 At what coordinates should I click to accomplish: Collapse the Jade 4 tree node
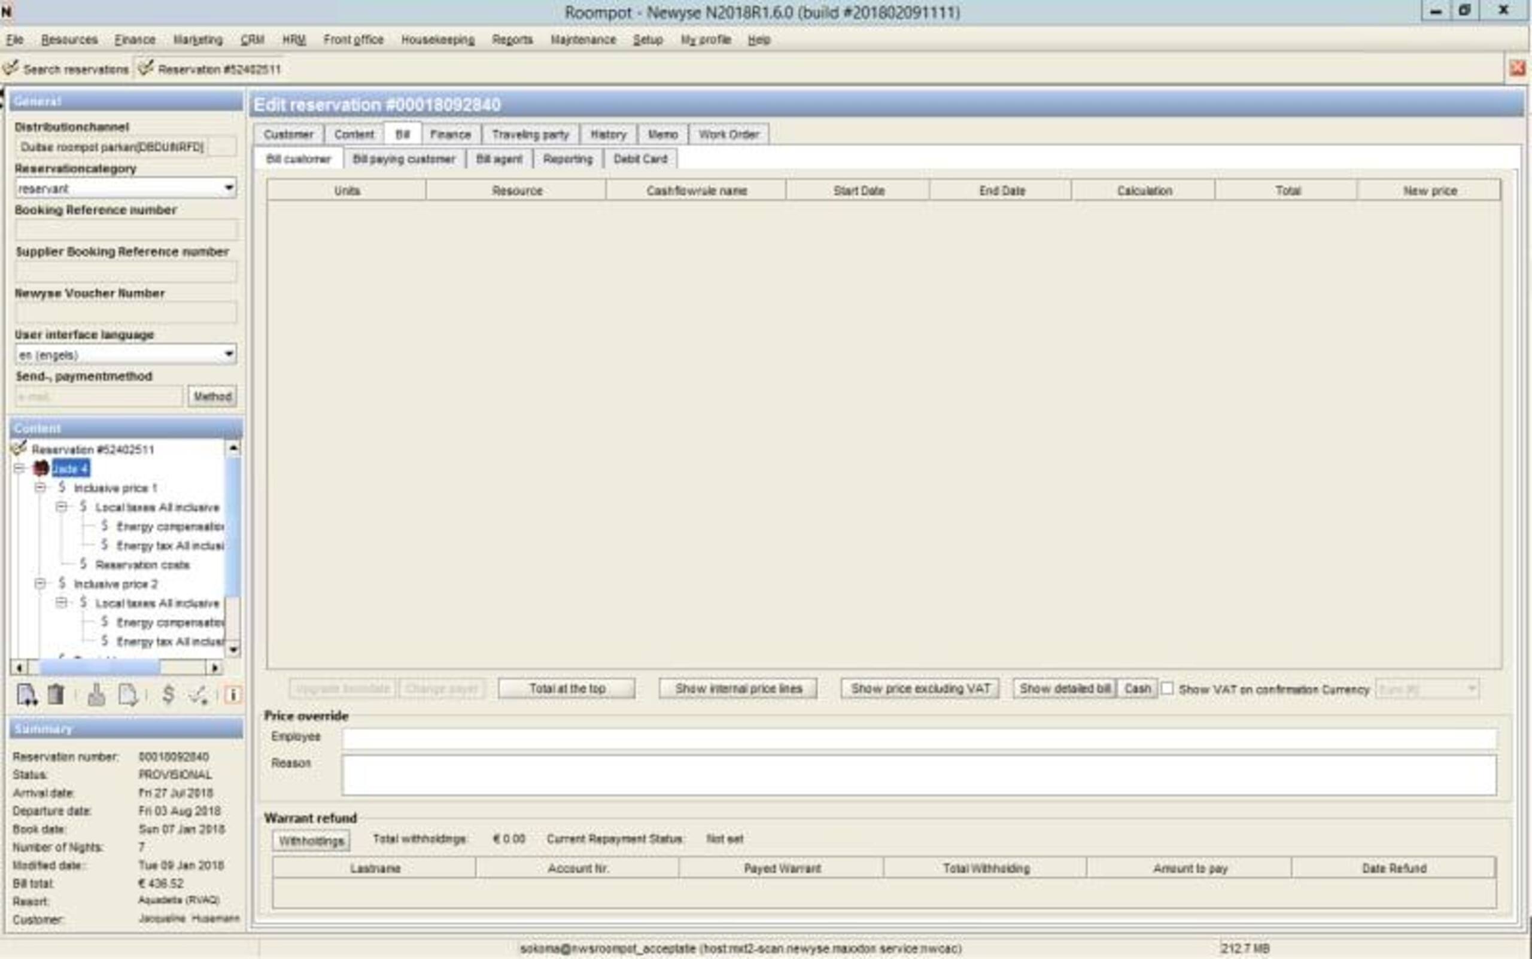[19, 468]
